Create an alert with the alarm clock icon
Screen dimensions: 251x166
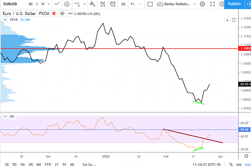click(x=113, y=4)
